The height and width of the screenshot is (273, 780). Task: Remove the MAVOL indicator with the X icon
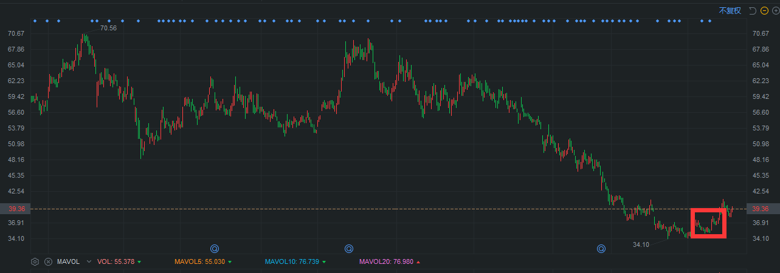[x=48, y=262]
